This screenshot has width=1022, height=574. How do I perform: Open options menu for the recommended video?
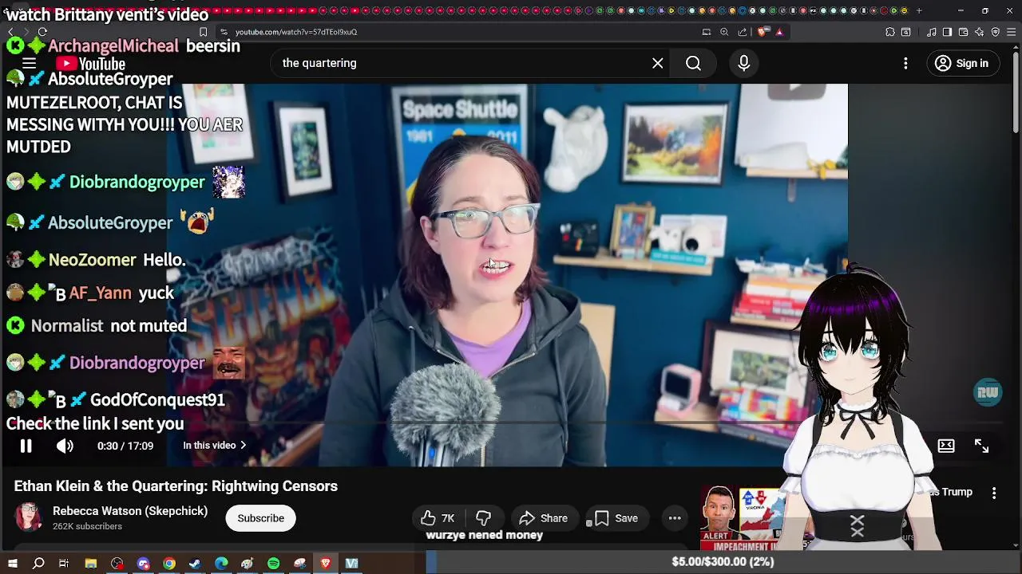[x=994, y=493]
